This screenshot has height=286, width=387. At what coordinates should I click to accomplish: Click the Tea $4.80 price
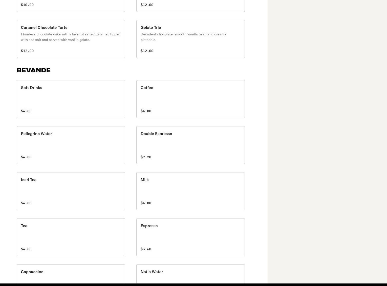click(26, 249)
